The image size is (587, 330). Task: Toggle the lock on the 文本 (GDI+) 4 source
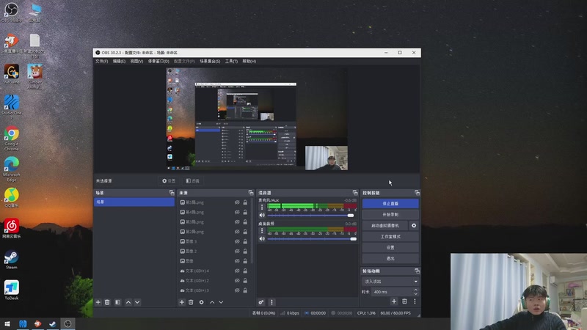tap(245, 271)
